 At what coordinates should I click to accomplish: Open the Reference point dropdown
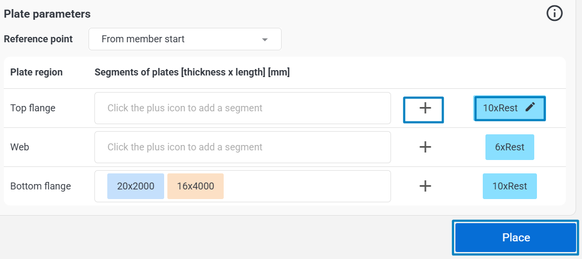tap(185, 39)
